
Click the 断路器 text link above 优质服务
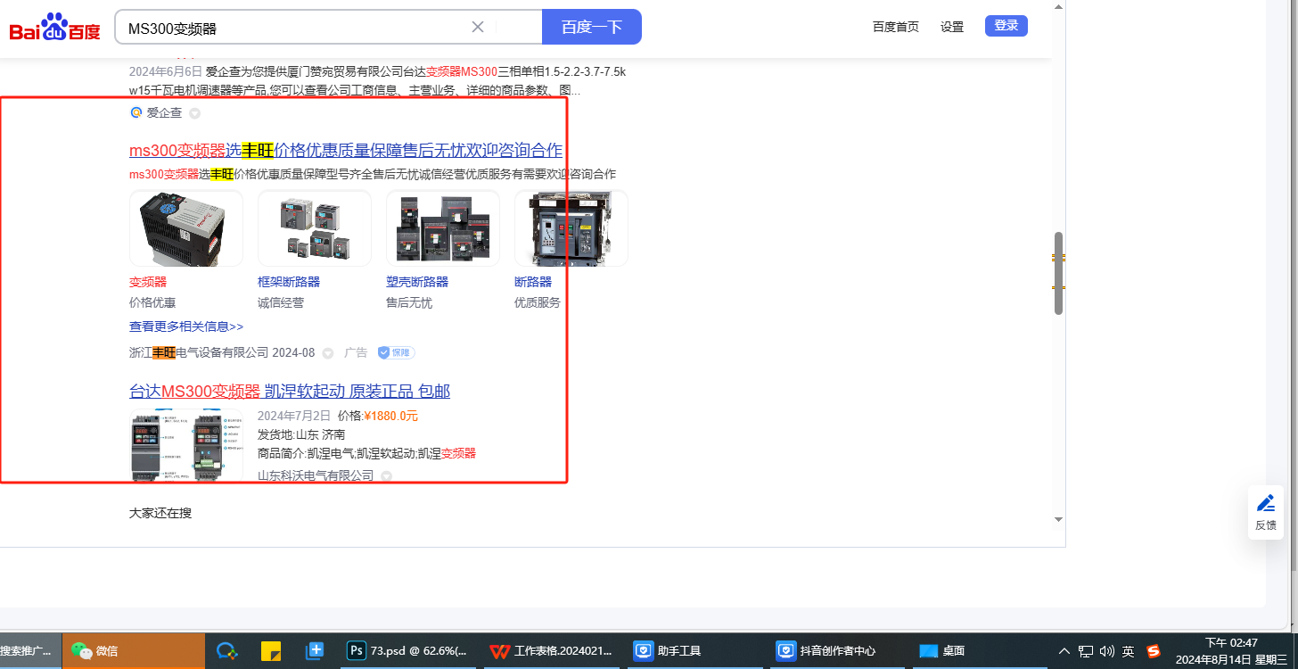click(533, 282)
